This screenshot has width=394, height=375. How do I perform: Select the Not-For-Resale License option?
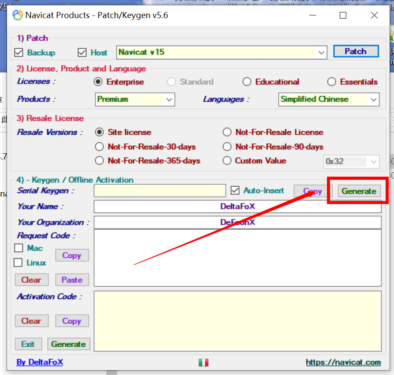pyautogui.click(x=227, y=133)
